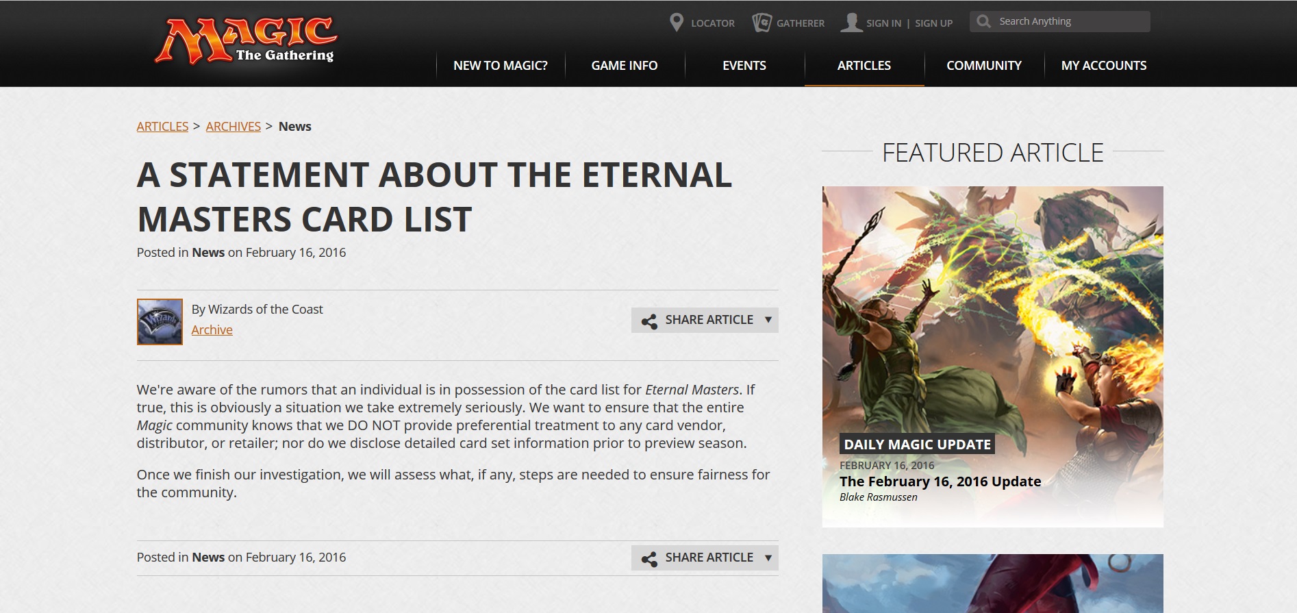Open the Events navigation item
The height and width of the screenshot is (613, 1297).
(x=744, y=66)
